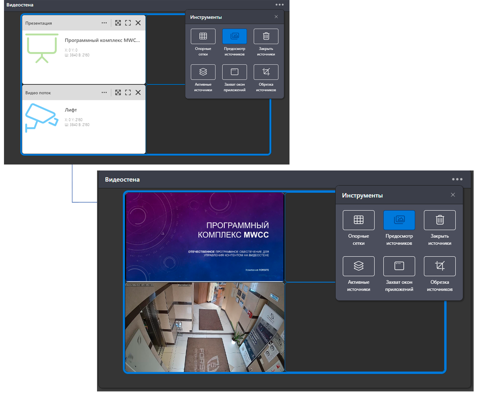This screenshot has height=395, width=478.
Task: Close the upper Инструменты panel
Action: (276, 17)
